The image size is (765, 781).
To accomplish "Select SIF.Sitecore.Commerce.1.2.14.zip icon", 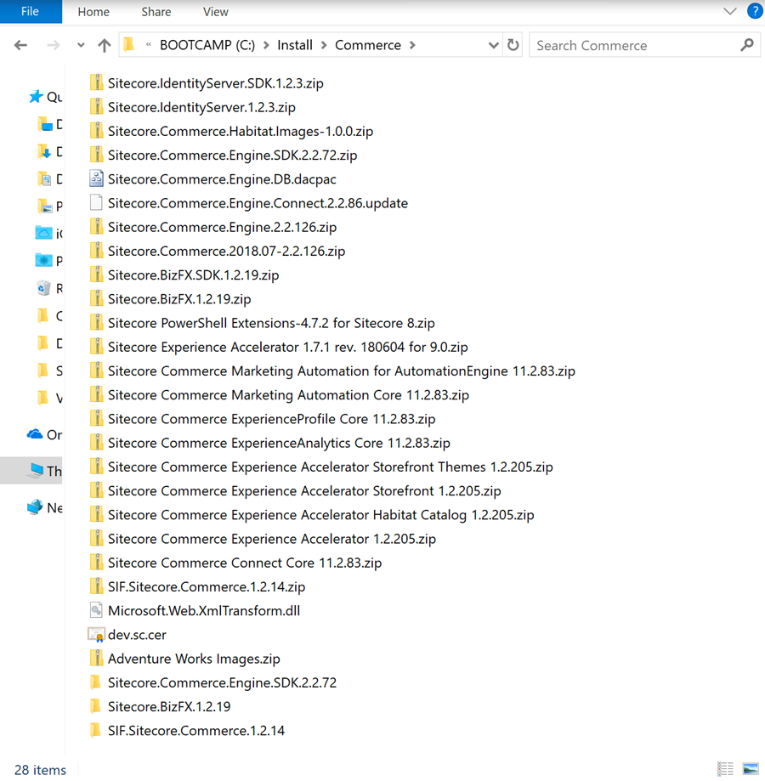I will [96, 586].
